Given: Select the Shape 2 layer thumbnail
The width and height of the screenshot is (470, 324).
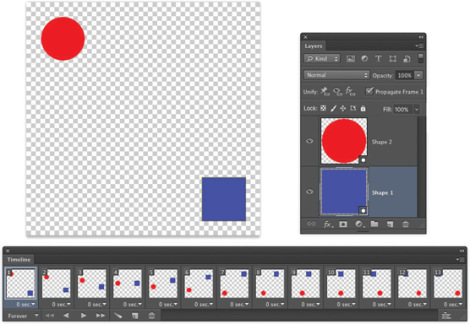Looking at the screenshot, I should (x=344, y=141).
